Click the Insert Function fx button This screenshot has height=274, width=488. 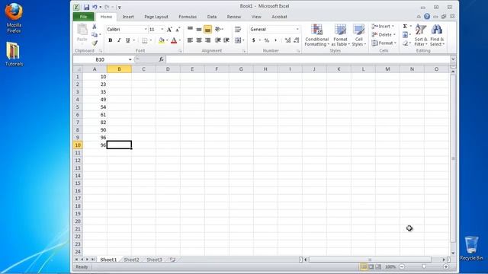tap(161, 59)
